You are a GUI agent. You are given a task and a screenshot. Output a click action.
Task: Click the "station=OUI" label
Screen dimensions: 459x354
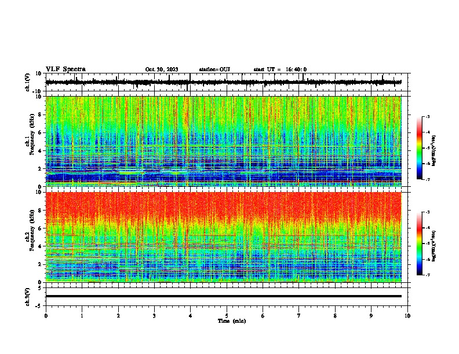[214, 69]
